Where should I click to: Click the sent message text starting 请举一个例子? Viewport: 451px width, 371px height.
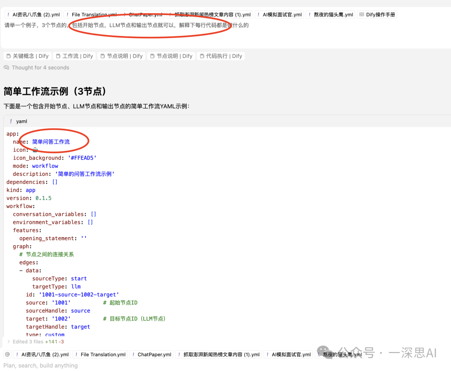(x=127, y=25)
